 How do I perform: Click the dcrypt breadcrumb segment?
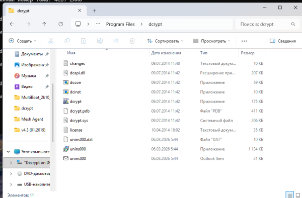(x=155, y=24)
